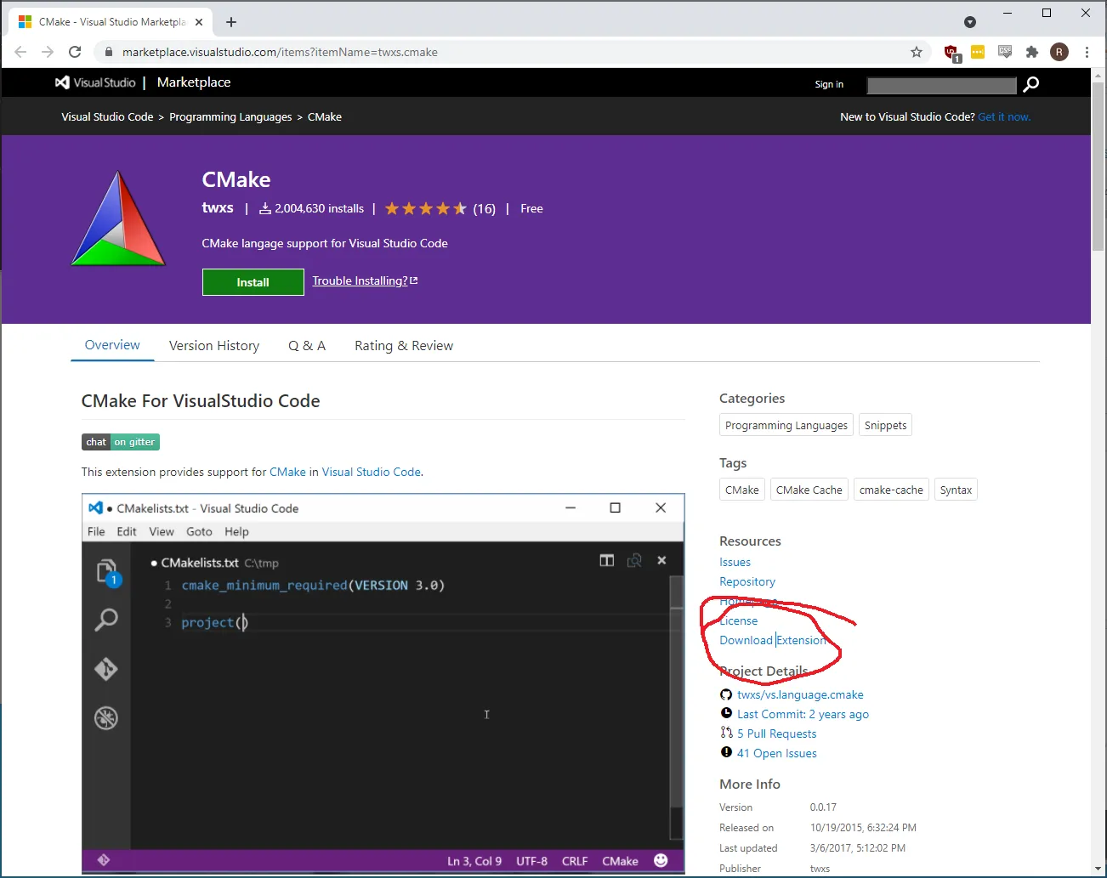1107x878 pixels.
Task: Go back to the previous browser page
Action: click(20, 52)
